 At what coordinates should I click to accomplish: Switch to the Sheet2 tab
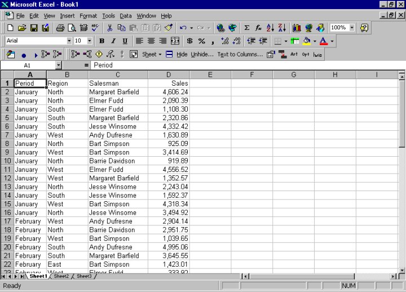click(x=61, y=276)
